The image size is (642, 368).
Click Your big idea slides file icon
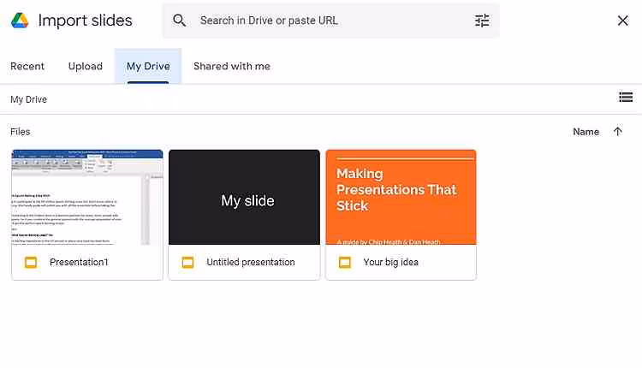click(x=345, y=262)
